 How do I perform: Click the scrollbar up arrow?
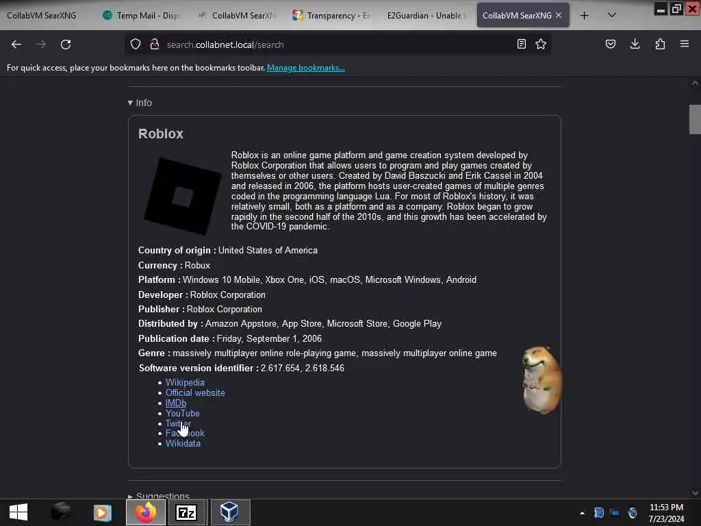coord(695,83)
